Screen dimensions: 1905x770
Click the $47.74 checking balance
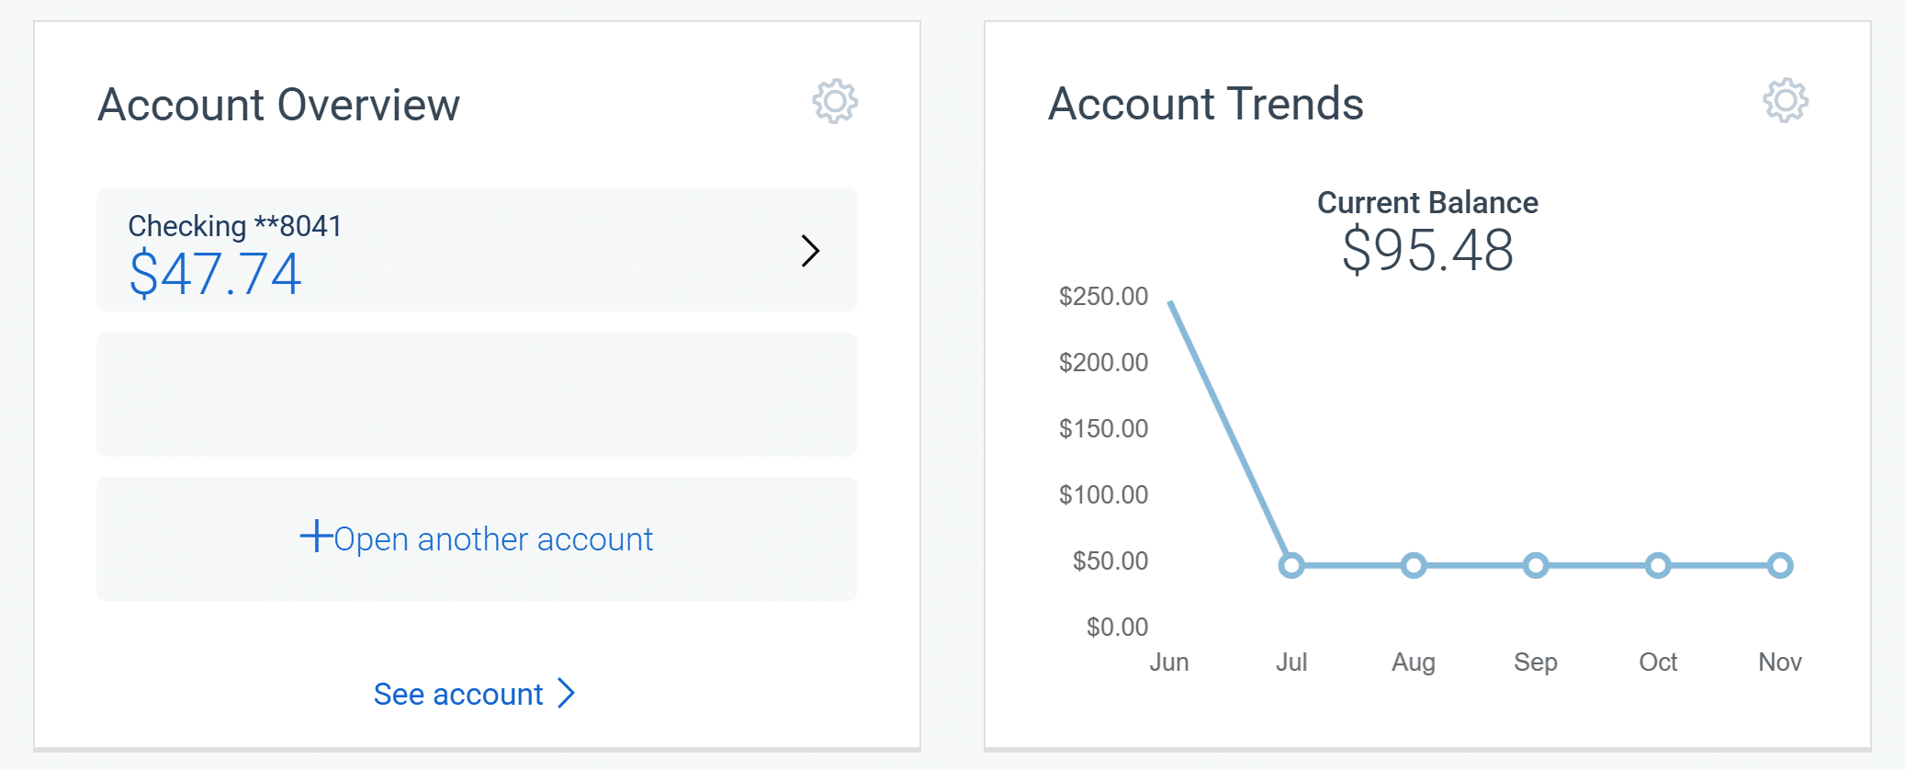click(213, 272)
